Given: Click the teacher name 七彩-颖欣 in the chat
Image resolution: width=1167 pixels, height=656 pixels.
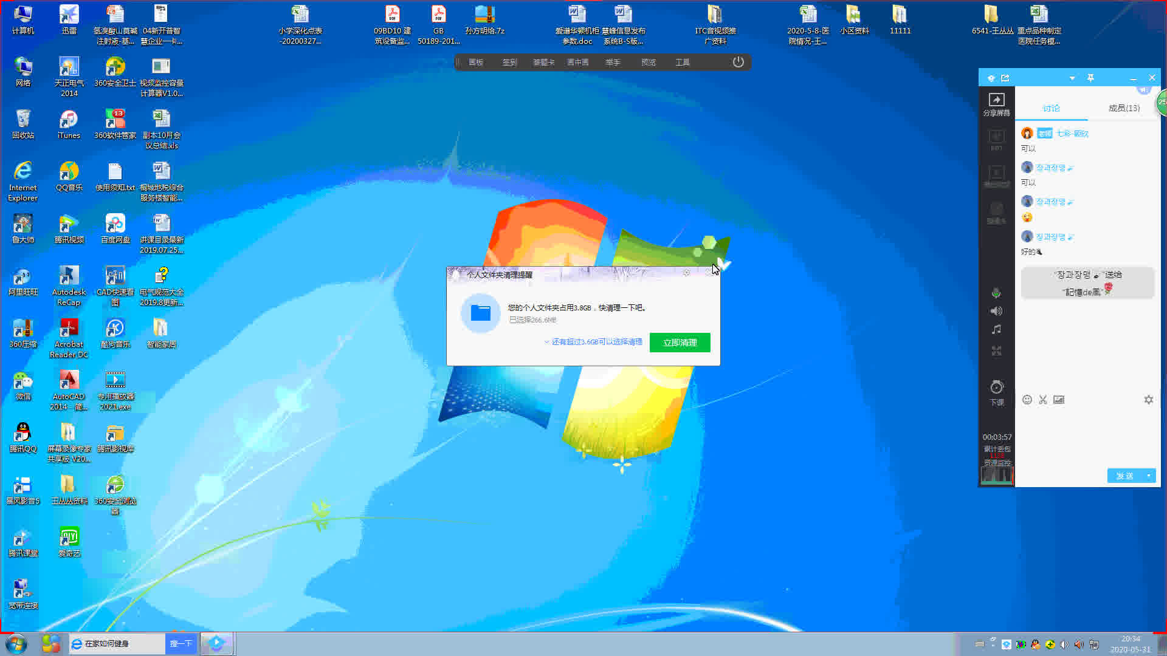Looking at the screenshot, I should [1072, 134].
